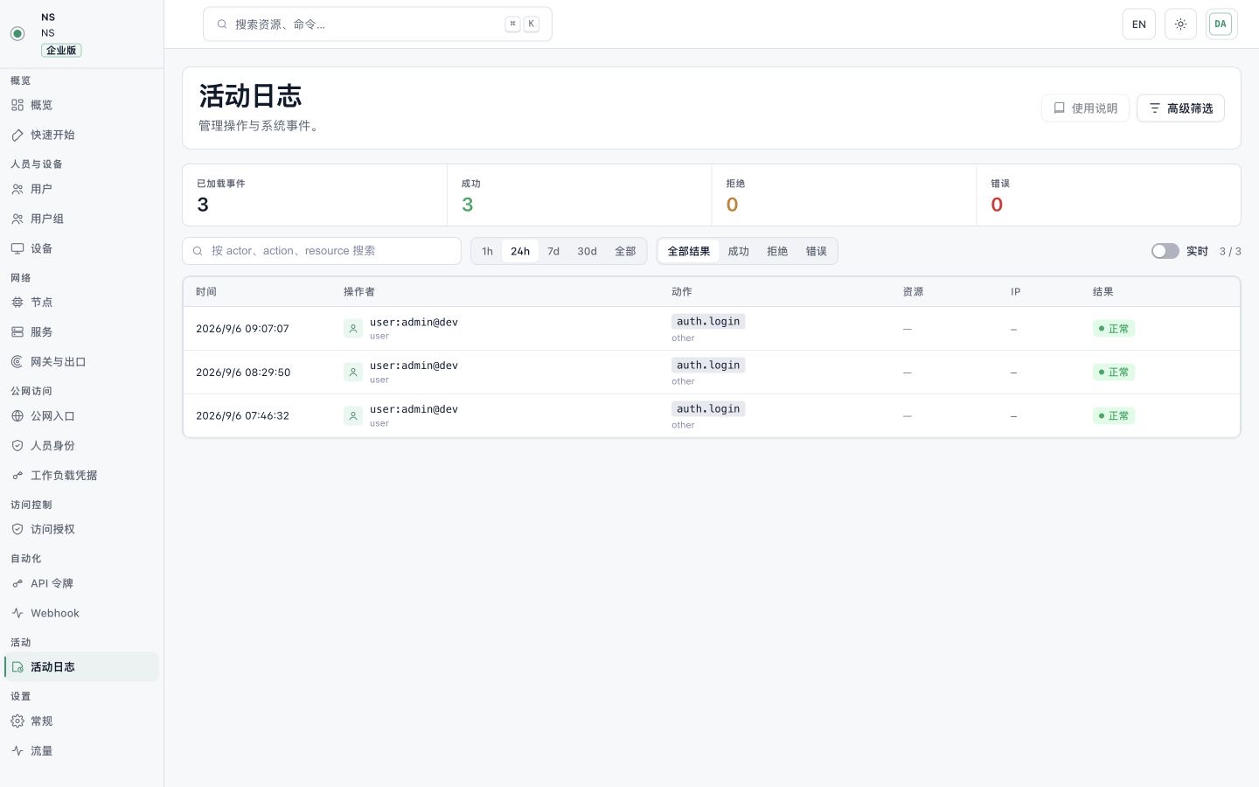1259x787 pixels.
Task: Go to 用户 users page
Action: [81, 189]
